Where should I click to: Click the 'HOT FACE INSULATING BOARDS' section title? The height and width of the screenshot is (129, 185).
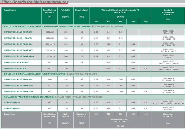(107, 27)
